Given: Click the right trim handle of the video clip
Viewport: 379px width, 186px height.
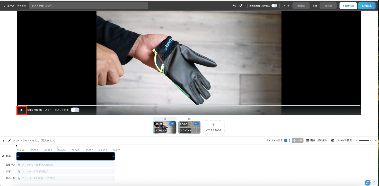Looking at the screenshot, I should (113, 156).
